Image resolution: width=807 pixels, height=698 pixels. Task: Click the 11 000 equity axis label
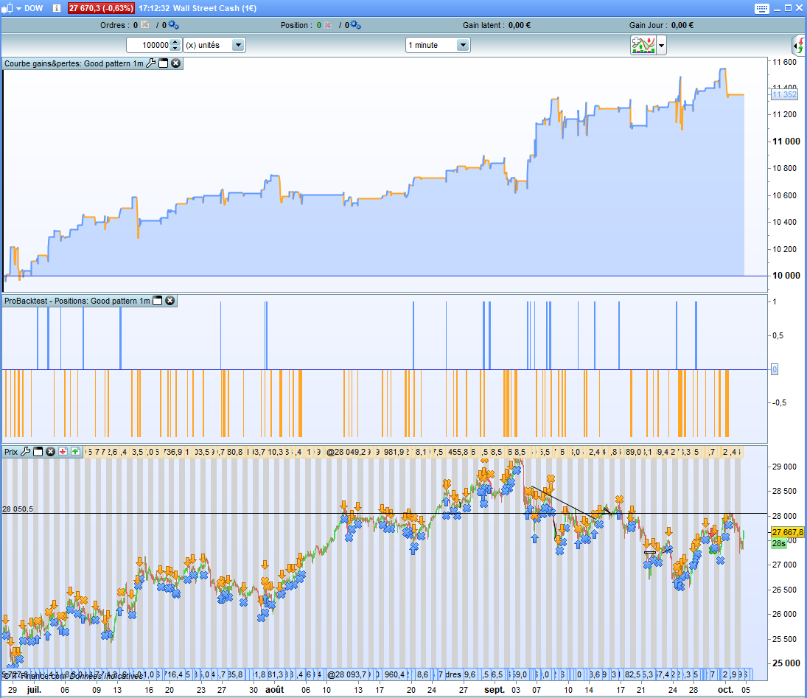click(x=786, y=142)
